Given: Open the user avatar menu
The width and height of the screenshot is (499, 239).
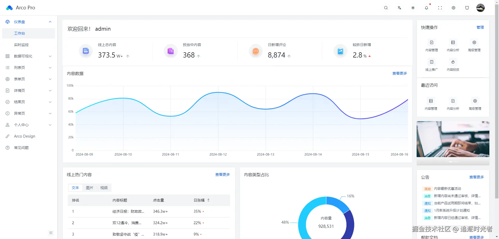Looking at the screenshot, I should coord(480,8).
